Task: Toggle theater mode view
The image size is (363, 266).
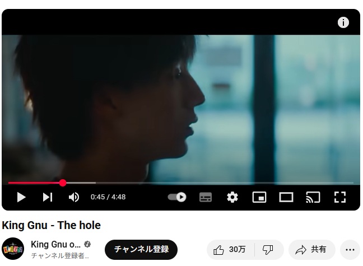Action: click(286, 197)
